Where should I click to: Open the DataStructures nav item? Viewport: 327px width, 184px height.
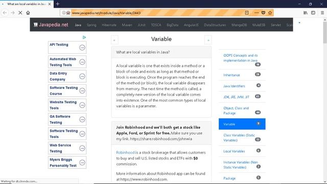[x=215, y=25]
